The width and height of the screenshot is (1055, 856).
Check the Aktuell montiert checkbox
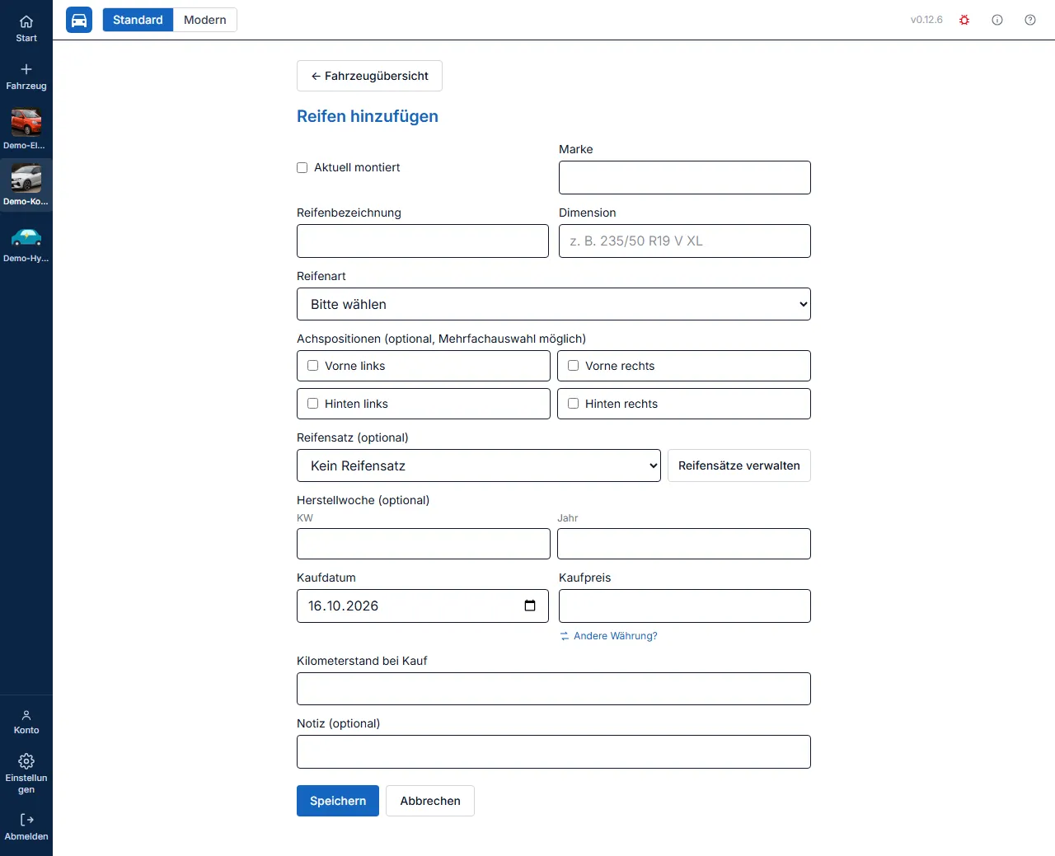302,167
